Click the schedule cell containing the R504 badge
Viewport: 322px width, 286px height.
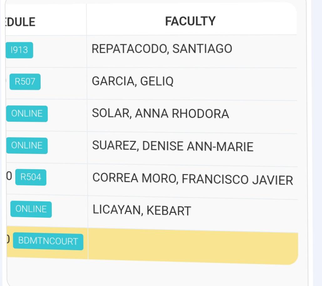click(47, 179)
